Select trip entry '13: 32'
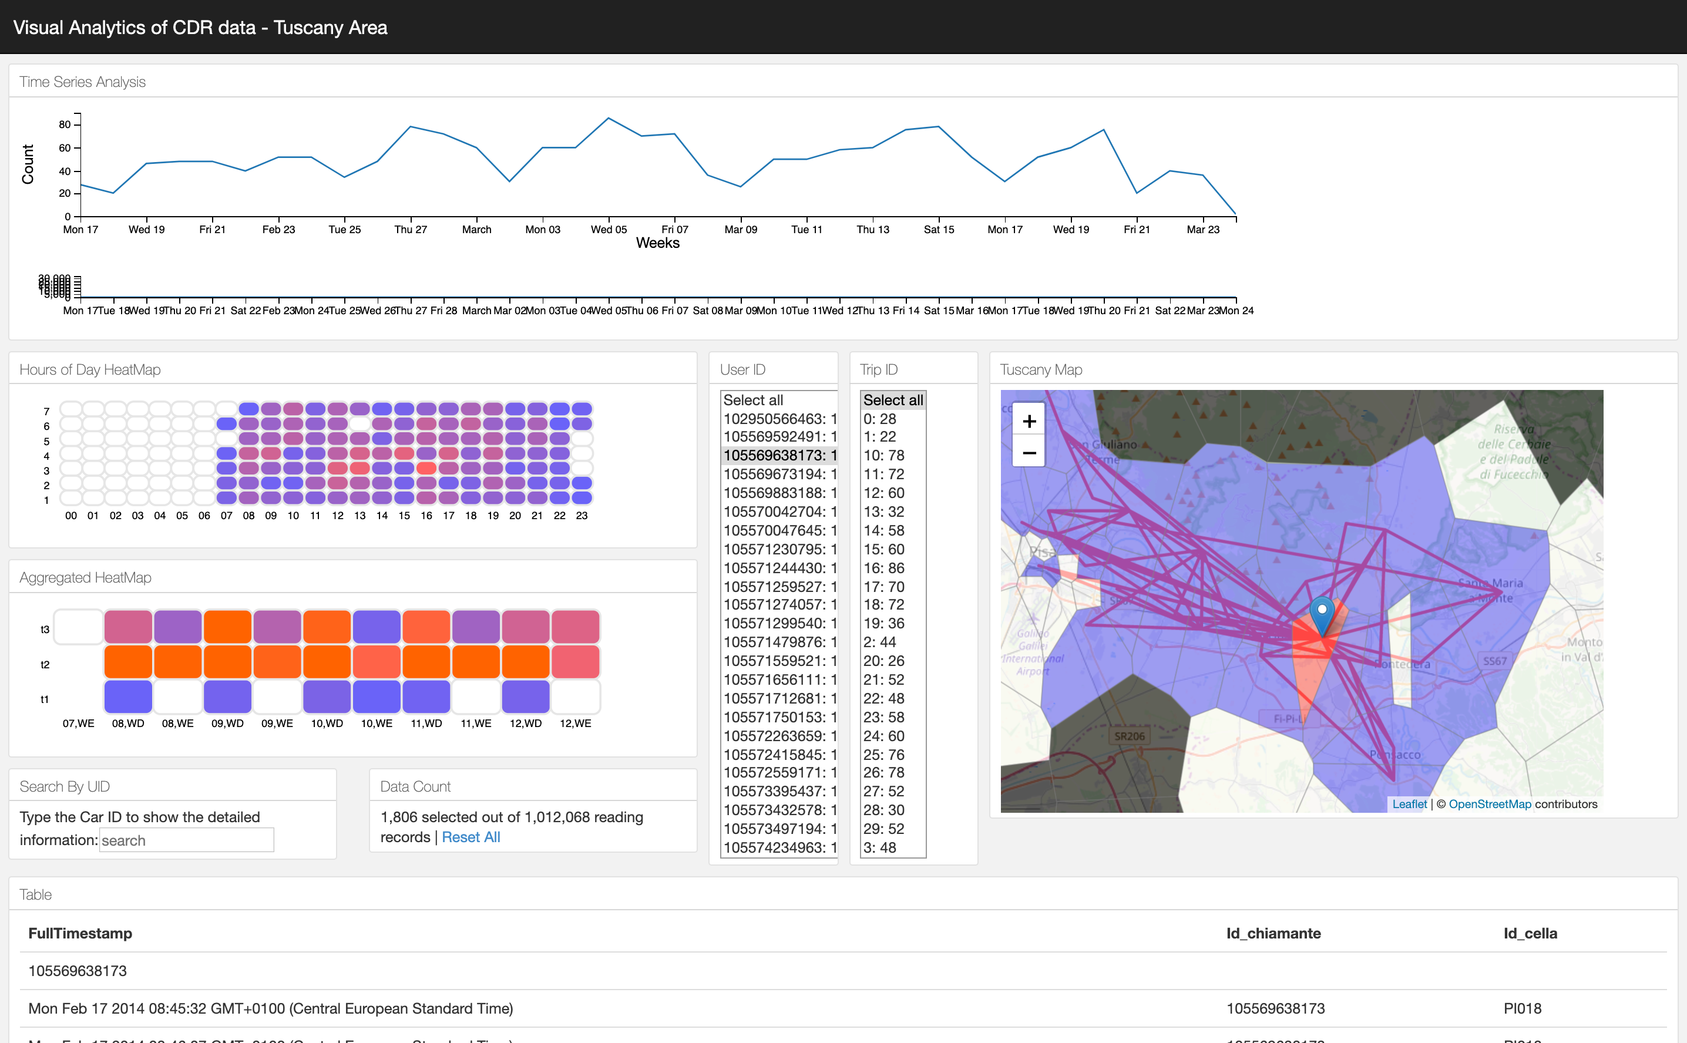Image resolution: width=1687 pixels, height=1043 pixels. [x=893, y=512]
